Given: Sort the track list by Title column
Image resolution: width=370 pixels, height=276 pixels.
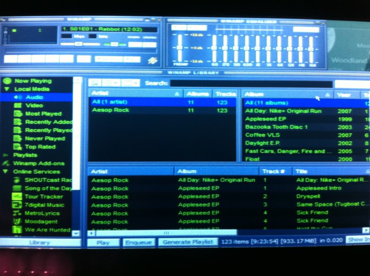Looking at the screenshot, I should click(331, 171).
